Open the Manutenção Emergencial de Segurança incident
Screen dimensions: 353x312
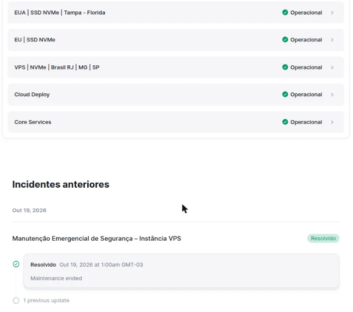(x=97, y=239)
